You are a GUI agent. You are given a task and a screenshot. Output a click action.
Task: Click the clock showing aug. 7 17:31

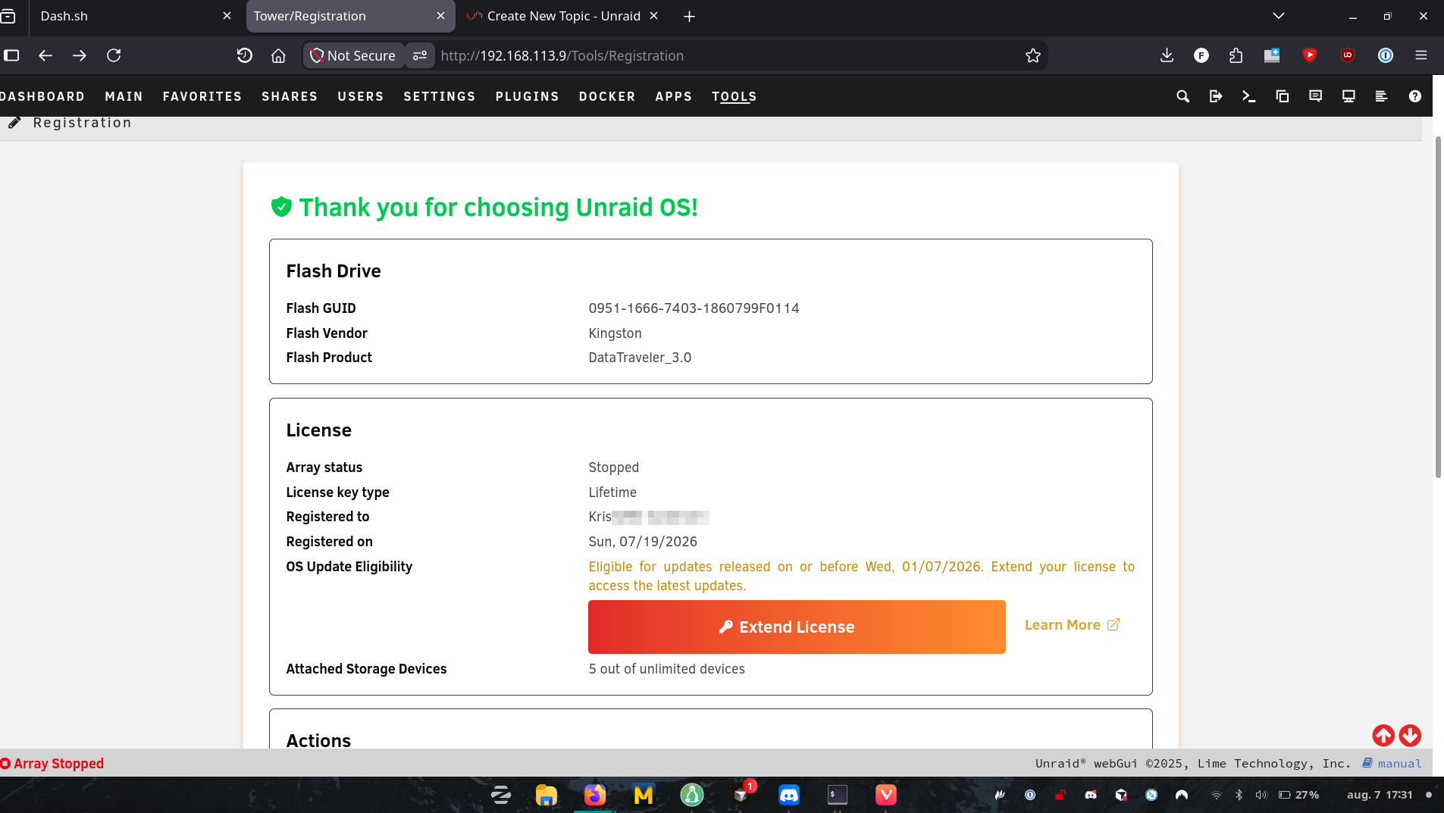[x=1380, y=795]
